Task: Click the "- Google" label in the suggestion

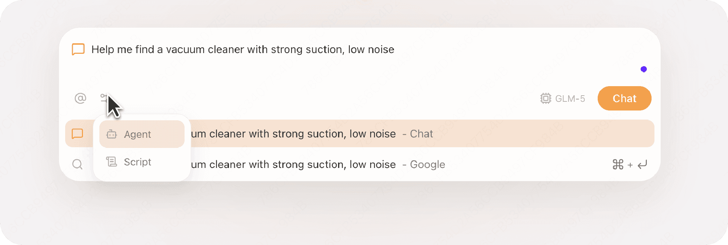Action: coord(424,164)
